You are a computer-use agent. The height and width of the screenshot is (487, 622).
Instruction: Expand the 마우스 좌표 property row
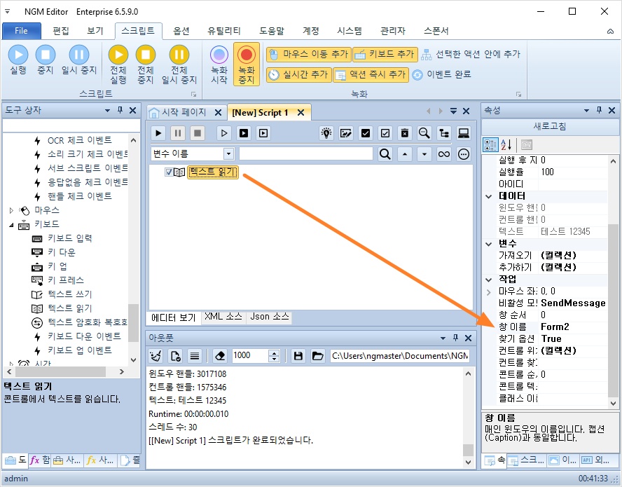click(x=489, y=291)
